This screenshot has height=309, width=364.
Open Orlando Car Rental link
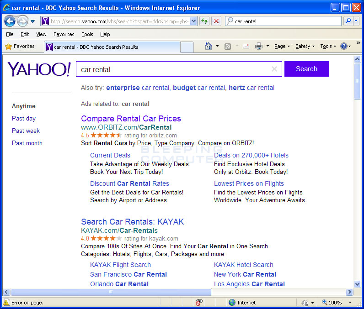click(x=119, y=284)
